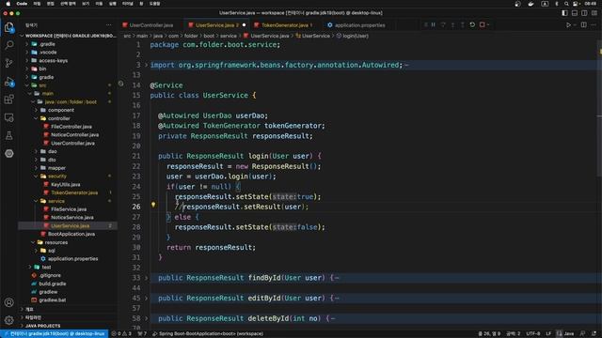Customize layout icon in title bar
The width and height of the screenshot is (602, 338).
(594, 13)
